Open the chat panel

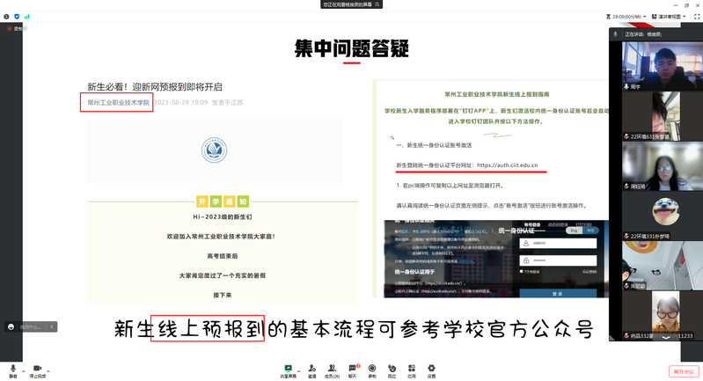(353, 369)
